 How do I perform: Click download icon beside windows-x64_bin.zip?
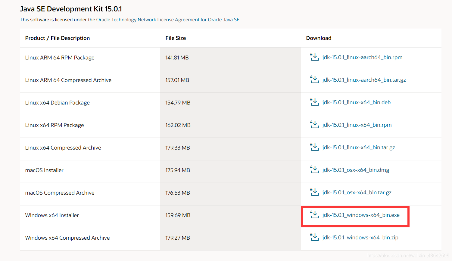coord(314,237)
